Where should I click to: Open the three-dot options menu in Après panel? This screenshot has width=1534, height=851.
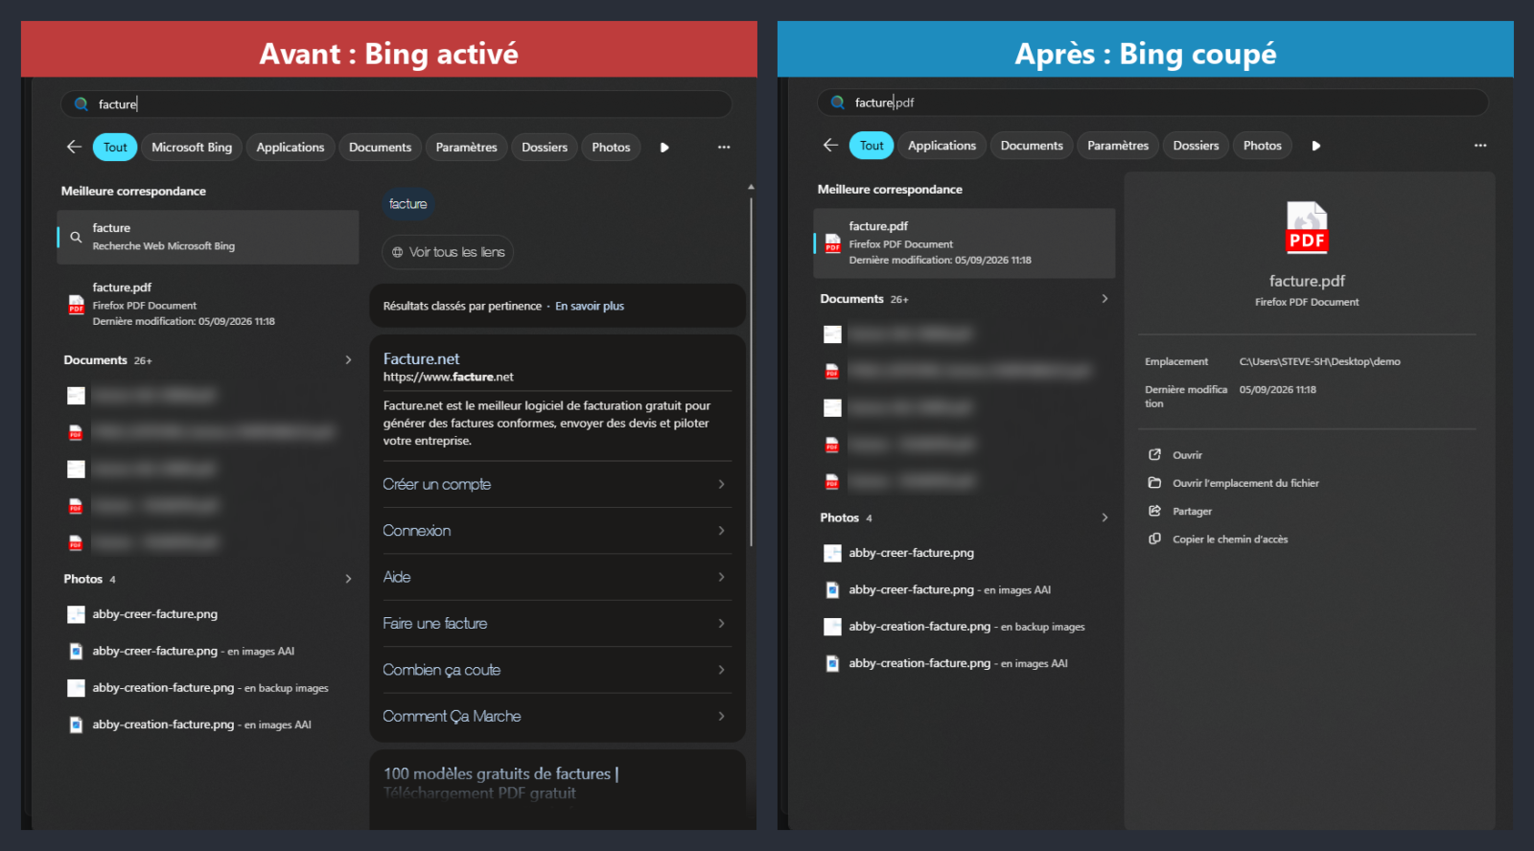[1480, 146]
